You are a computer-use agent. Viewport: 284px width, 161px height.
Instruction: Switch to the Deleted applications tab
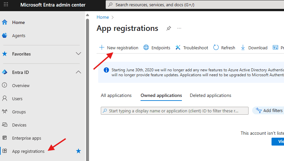pyautogui.click(x=210, y=95)
